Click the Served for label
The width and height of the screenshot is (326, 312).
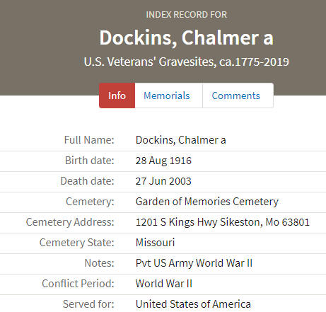[88, 304]
